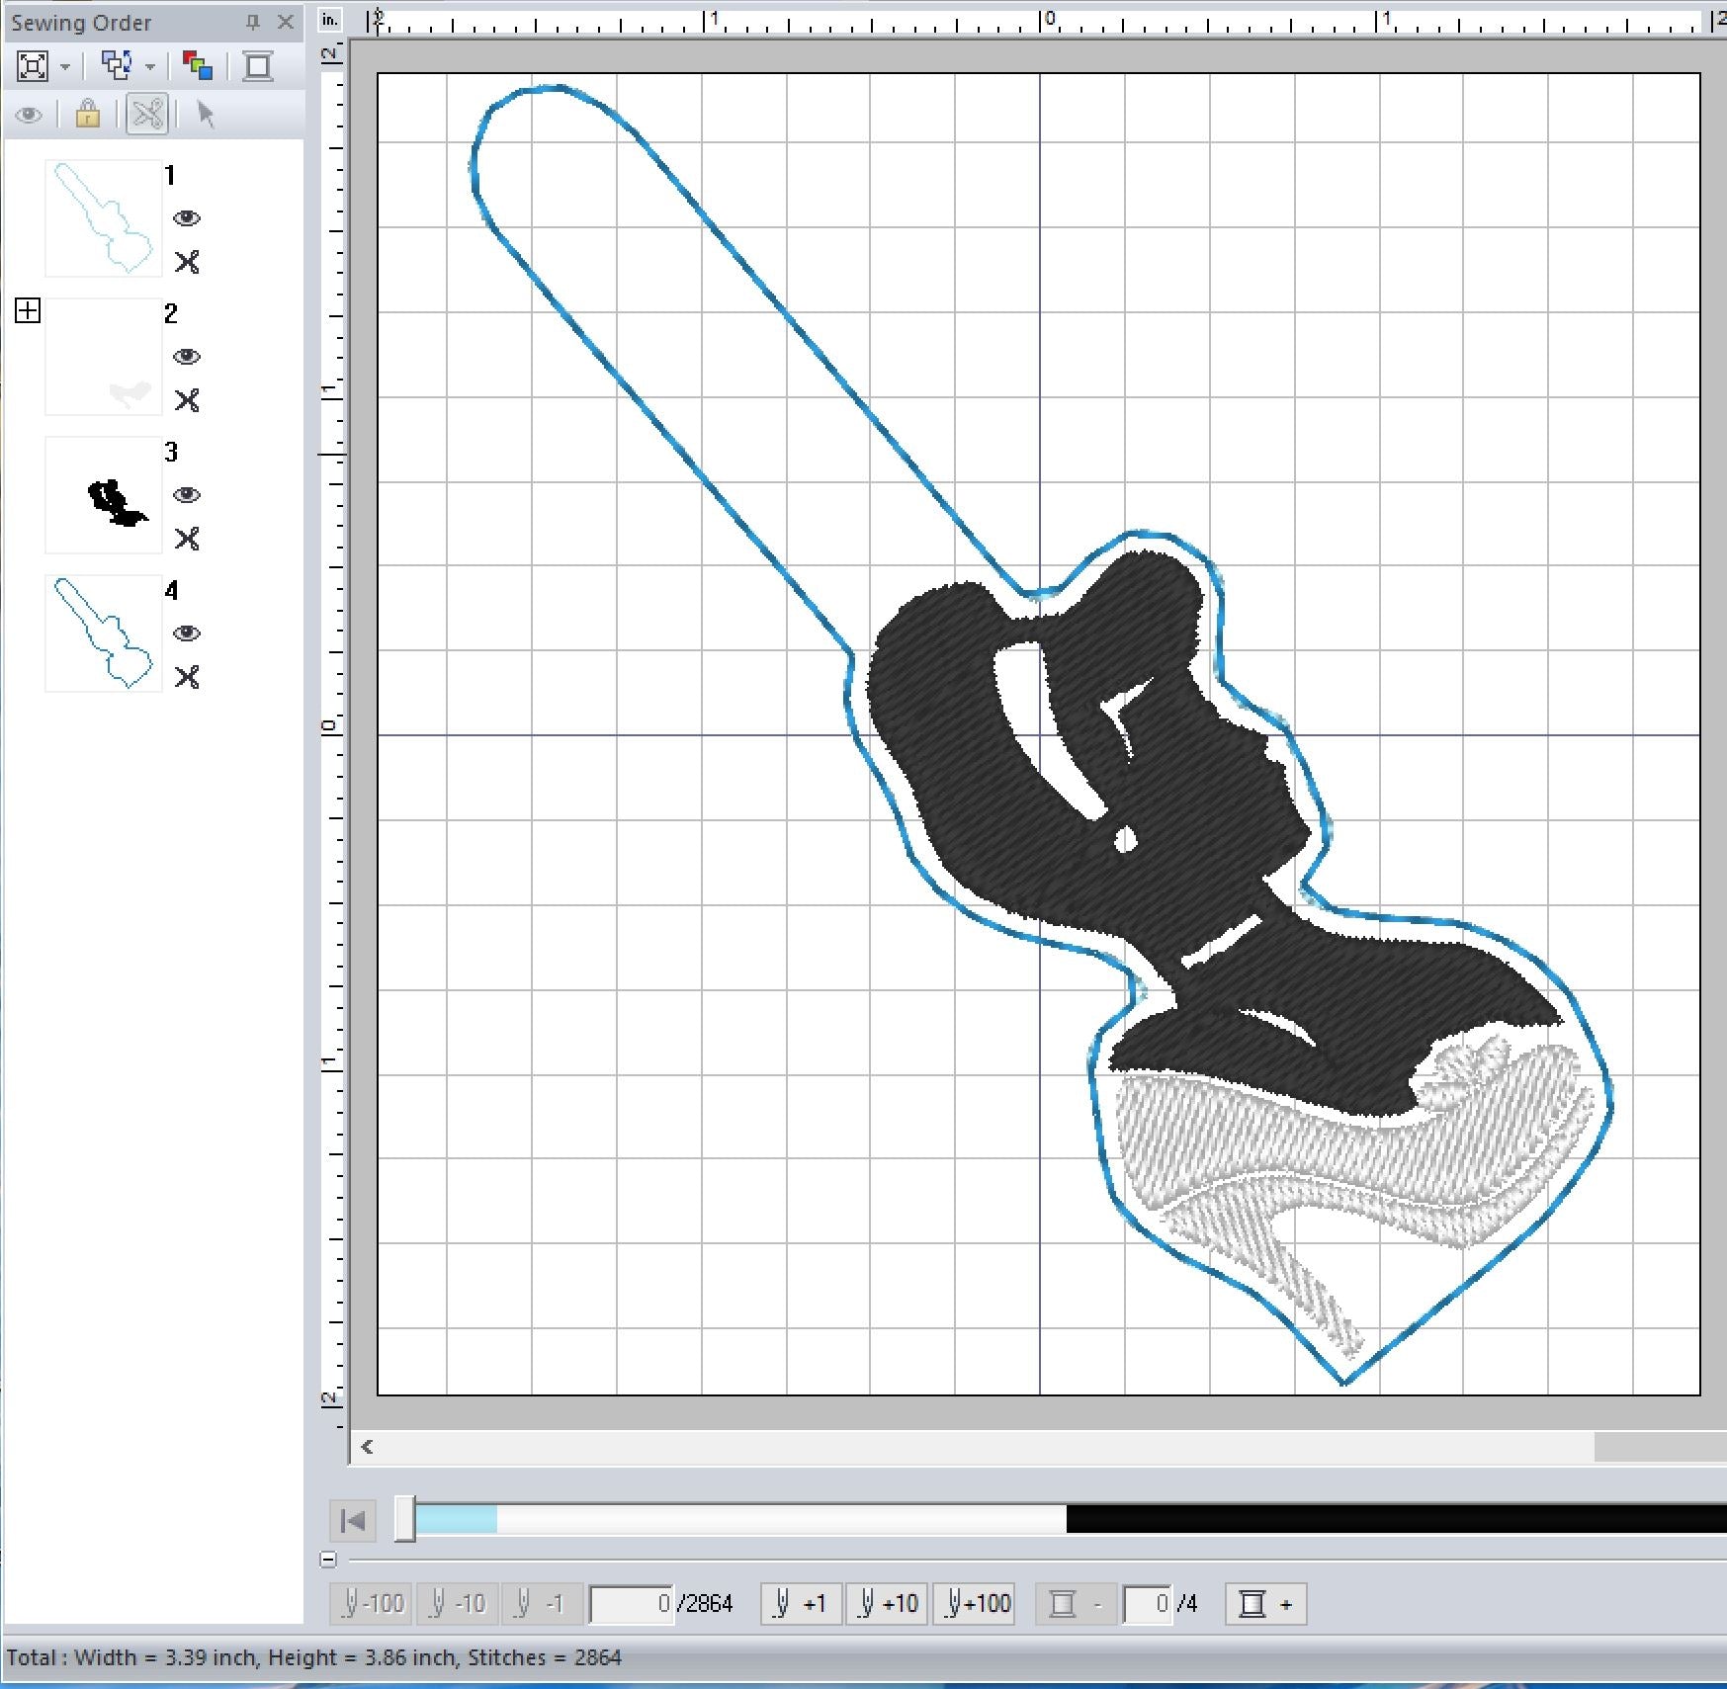The width and height of the screenshot is (1727, 1689).
Task: Toggle visibility of sewing order item 4
Action: 187,633
